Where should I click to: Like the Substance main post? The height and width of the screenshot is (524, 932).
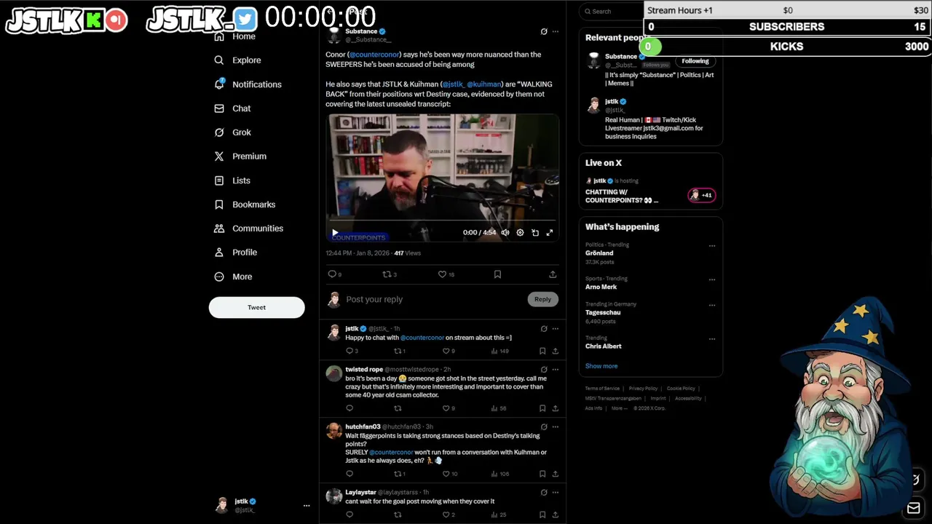(442, 274)
